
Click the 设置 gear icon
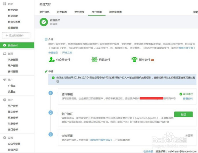[5, 138]
